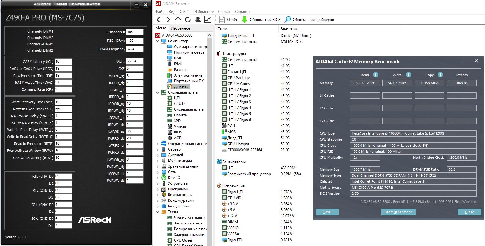
Task: Expand the Хранение данных node
Action: pos(158,166)
